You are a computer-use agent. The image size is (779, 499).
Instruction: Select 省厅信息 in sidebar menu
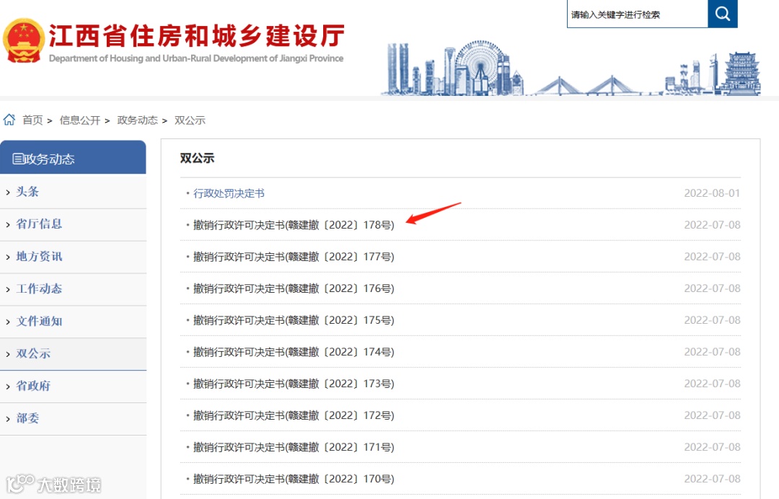click(39, 224)
